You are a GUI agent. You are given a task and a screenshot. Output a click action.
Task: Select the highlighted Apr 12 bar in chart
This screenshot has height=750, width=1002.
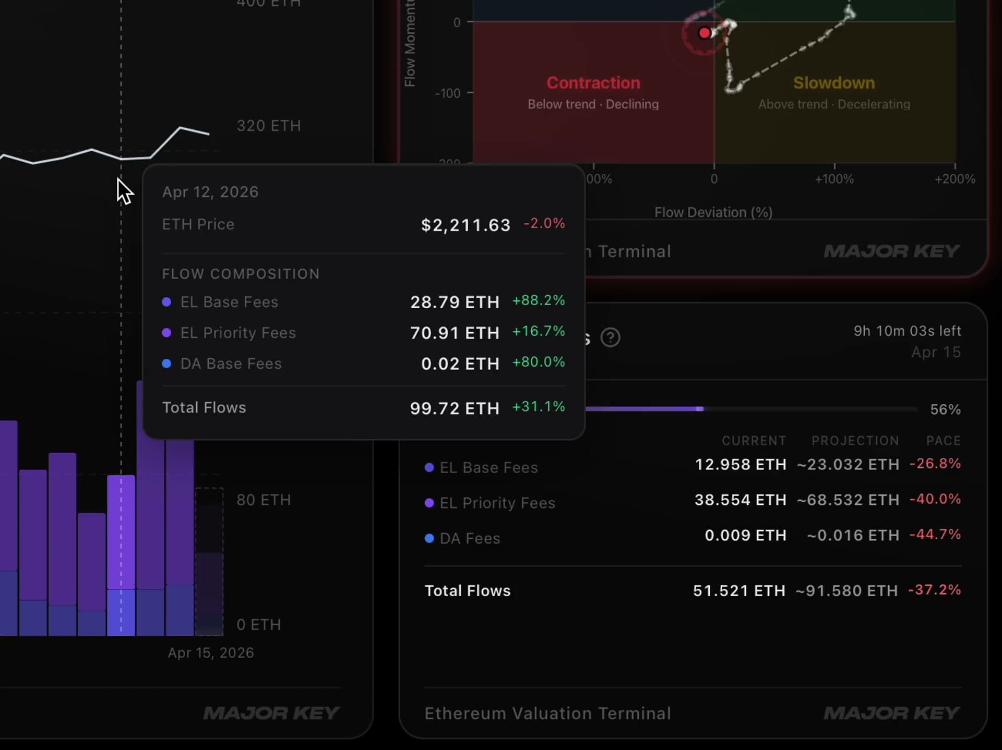tap(121, 555)
